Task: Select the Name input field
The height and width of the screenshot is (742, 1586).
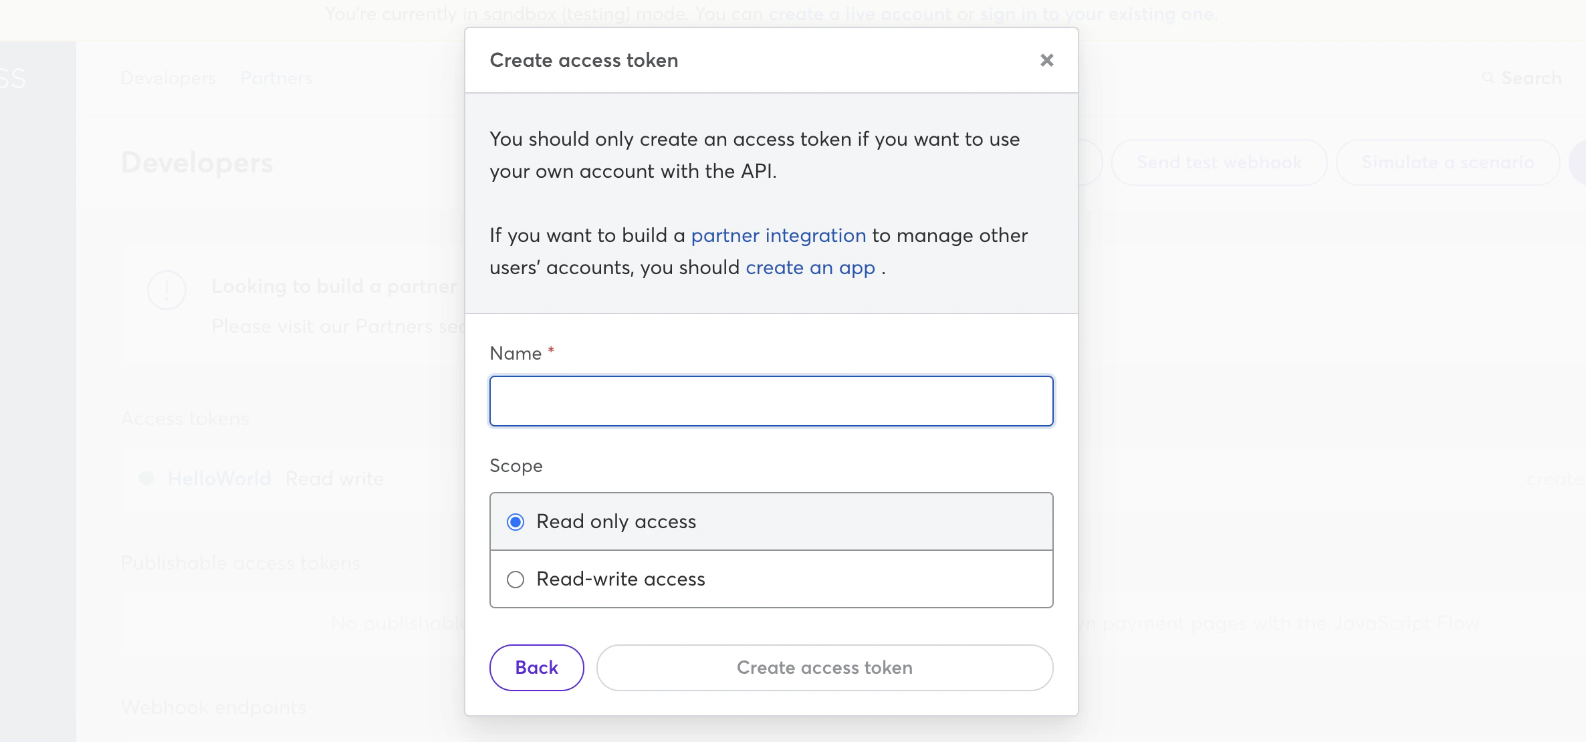Action: tap(771, 400)
